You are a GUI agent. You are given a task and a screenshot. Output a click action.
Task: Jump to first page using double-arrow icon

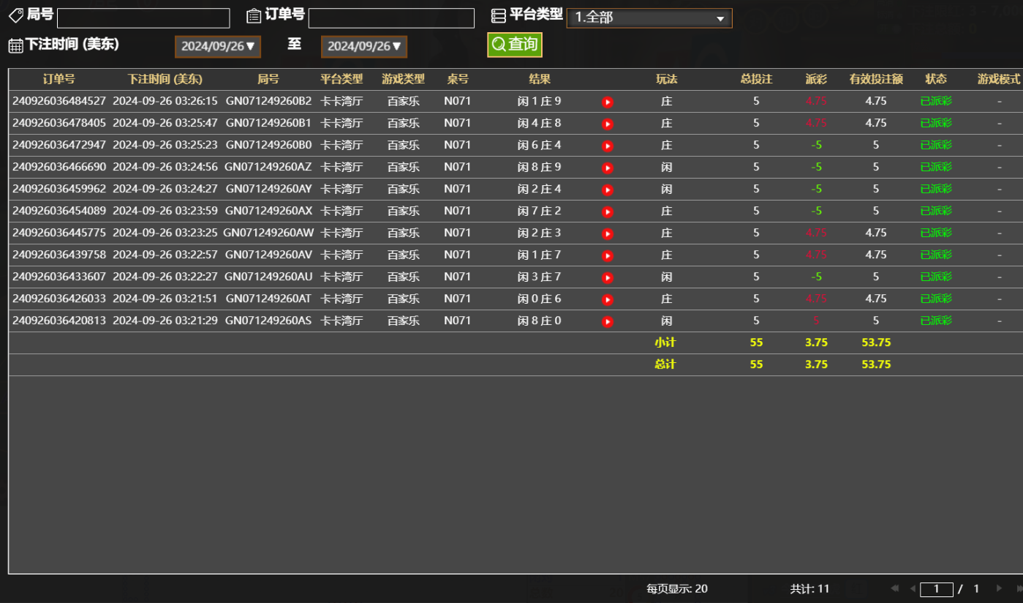tap(895, 588)
